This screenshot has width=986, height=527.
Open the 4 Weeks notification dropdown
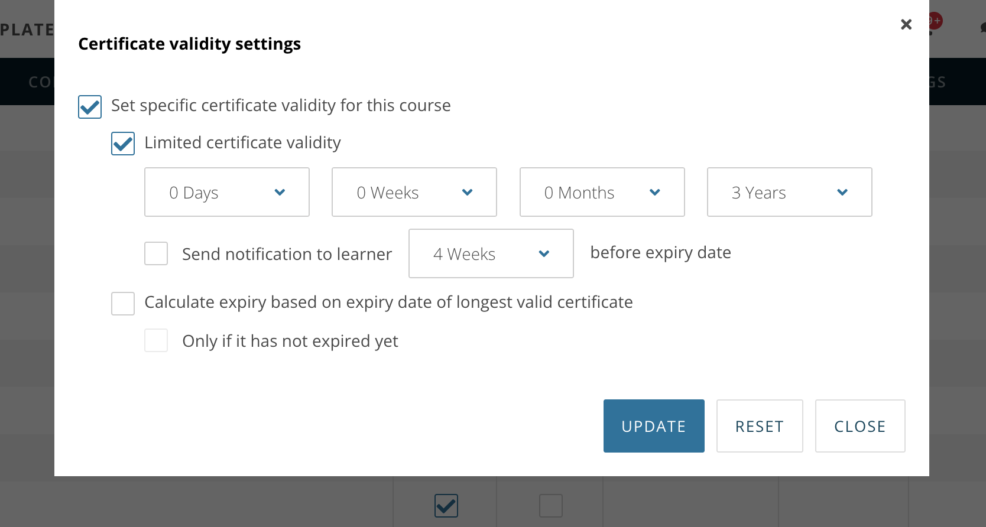coord(491,253)
